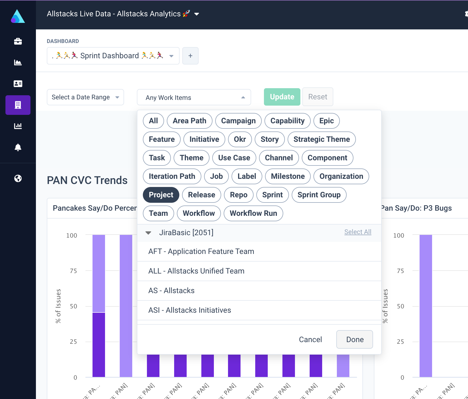Click the Cancel button
The width and height of the screenshot is (468, 399).
(310, 339)
